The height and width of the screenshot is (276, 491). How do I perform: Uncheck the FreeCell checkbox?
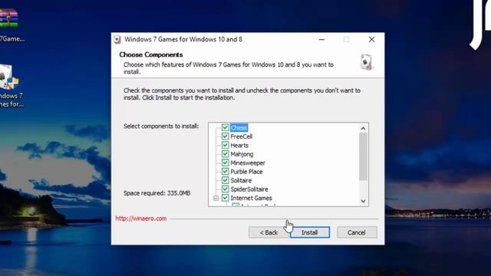coord(225,136)
